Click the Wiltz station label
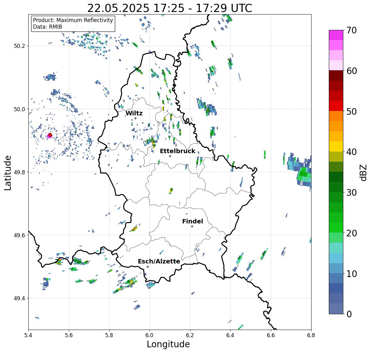 pos(134,113)
